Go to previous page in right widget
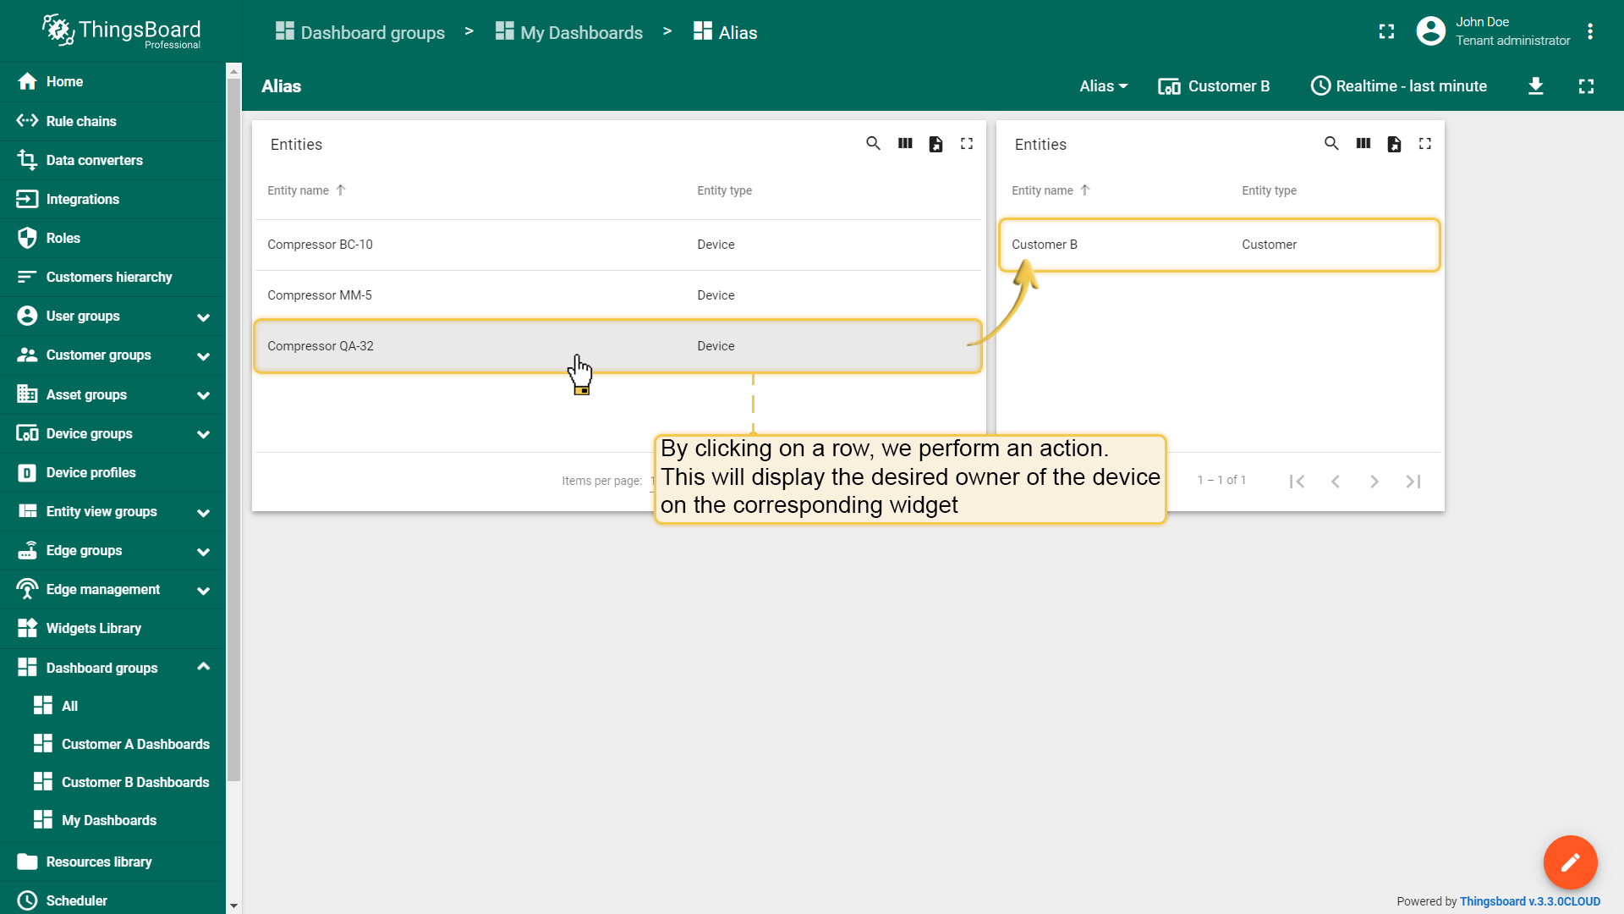This screenshot has width=1624, height=914. click(1336, 481)
